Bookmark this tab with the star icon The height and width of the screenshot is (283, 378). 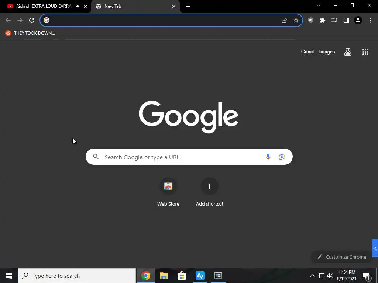[x=296, y=21]
